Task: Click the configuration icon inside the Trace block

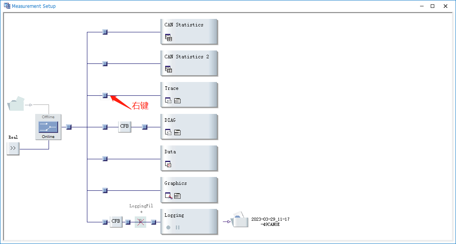Action: point(177,100)
